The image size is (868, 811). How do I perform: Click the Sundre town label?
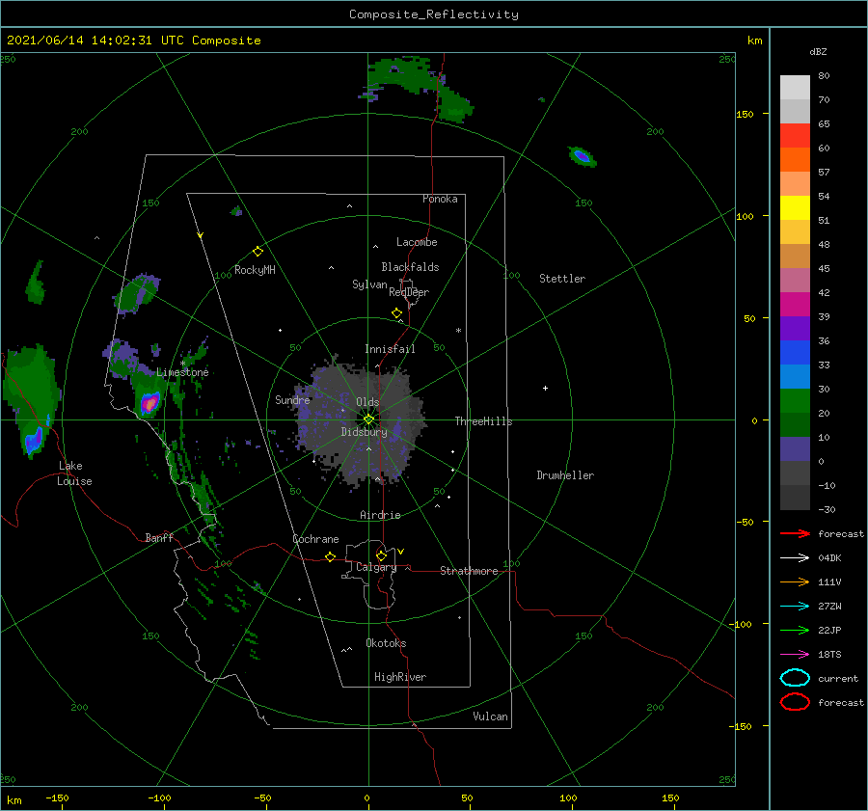click(292, 399)
